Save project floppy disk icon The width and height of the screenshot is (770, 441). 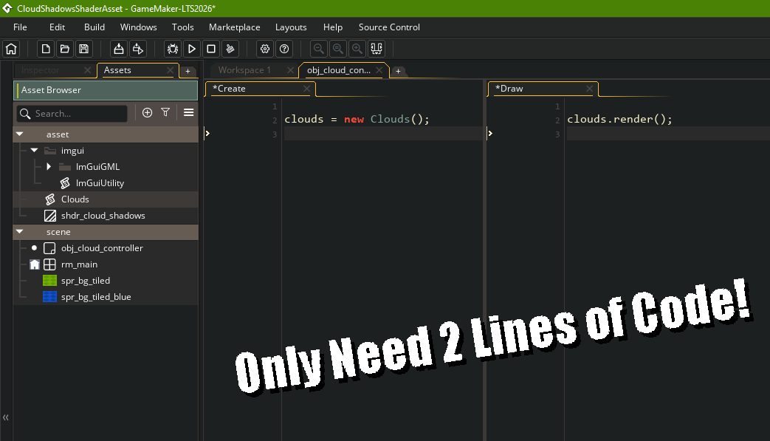(84, 49)
